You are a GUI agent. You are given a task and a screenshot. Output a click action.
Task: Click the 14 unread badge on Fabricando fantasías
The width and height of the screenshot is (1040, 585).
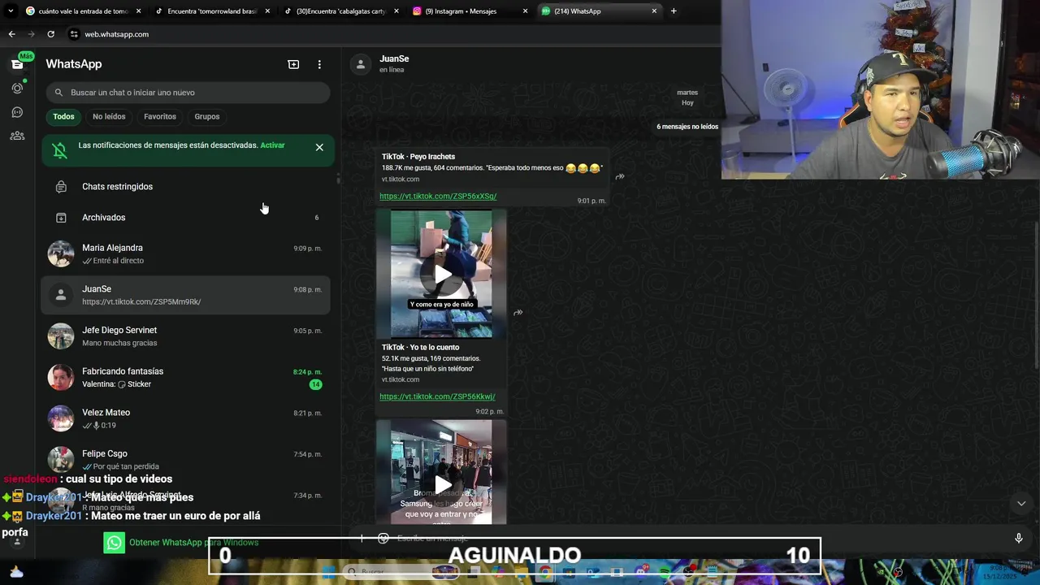click(315, 384)
